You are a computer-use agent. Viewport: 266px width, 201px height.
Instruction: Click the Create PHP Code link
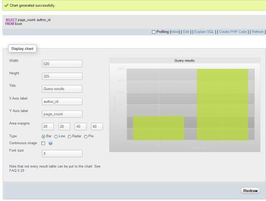pyautogui.click(x=233, y=32)
